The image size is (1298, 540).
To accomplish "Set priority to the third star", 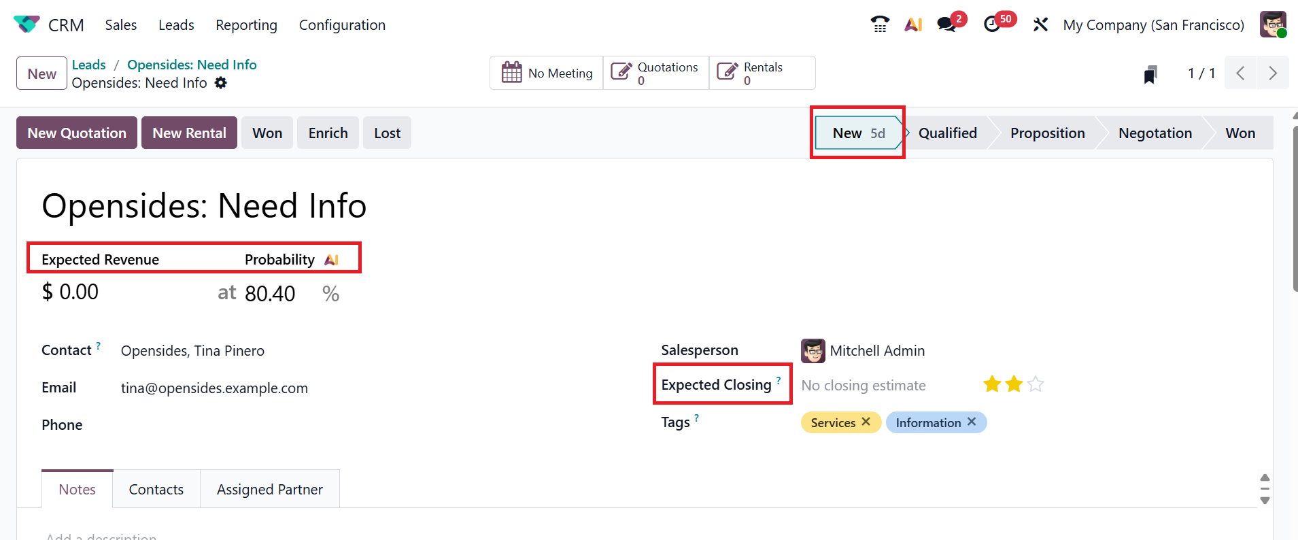I will [1036, 384].
